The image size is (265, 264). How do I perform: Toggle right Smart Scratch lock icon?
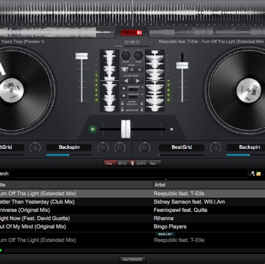[x=142, y=103]
